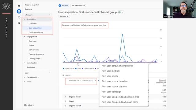Open Events report
This screenshot has height=110, width=196.
pyautogui.click(x=31, y=46)
